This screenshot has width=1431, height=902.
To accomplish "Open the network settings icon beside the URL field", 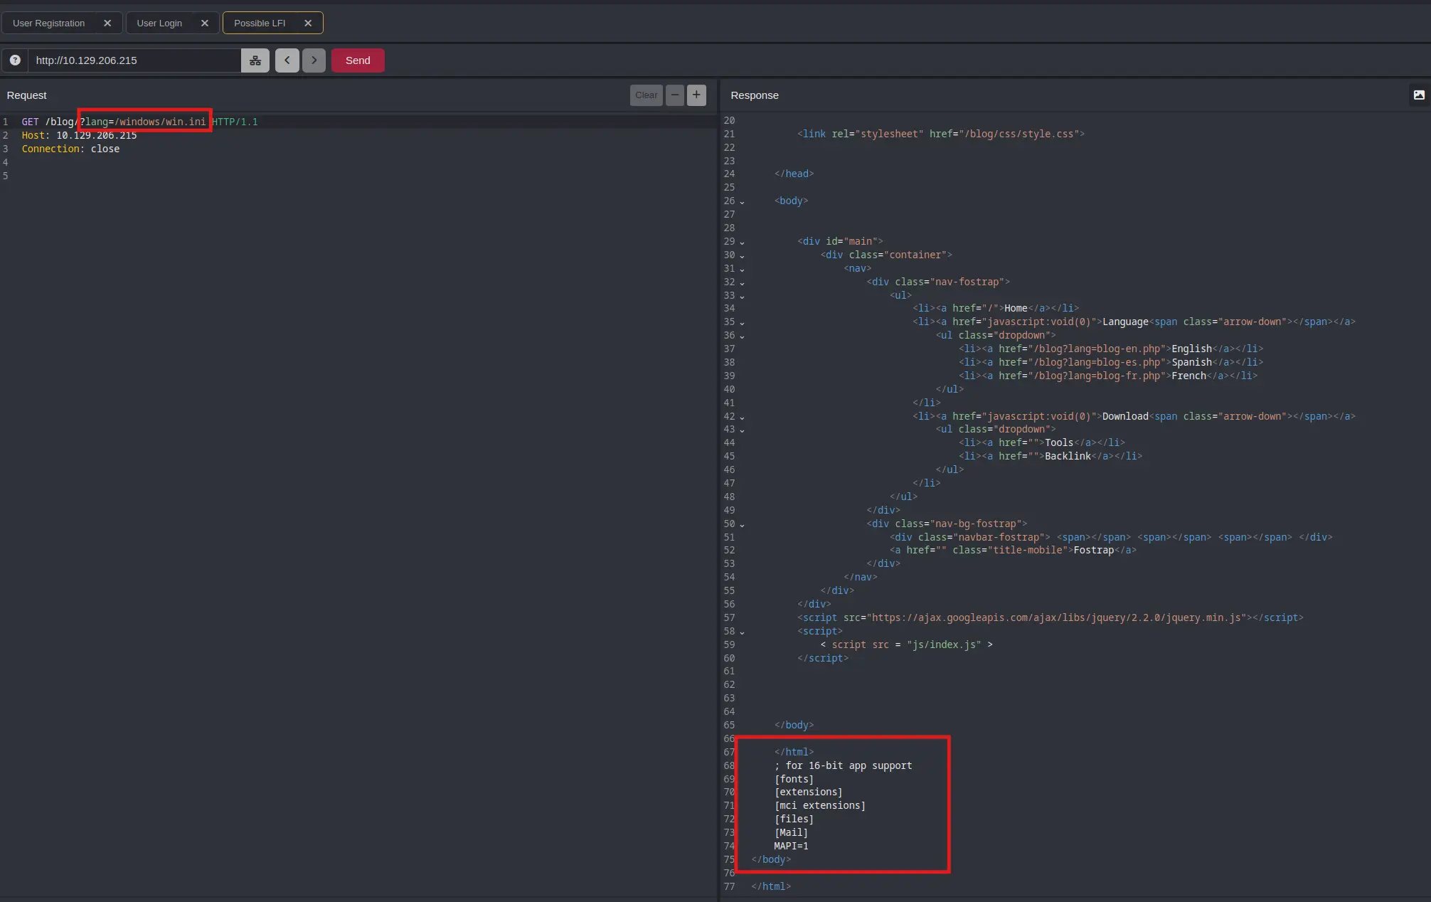I will pyautogui.click(x=255, y=60).
